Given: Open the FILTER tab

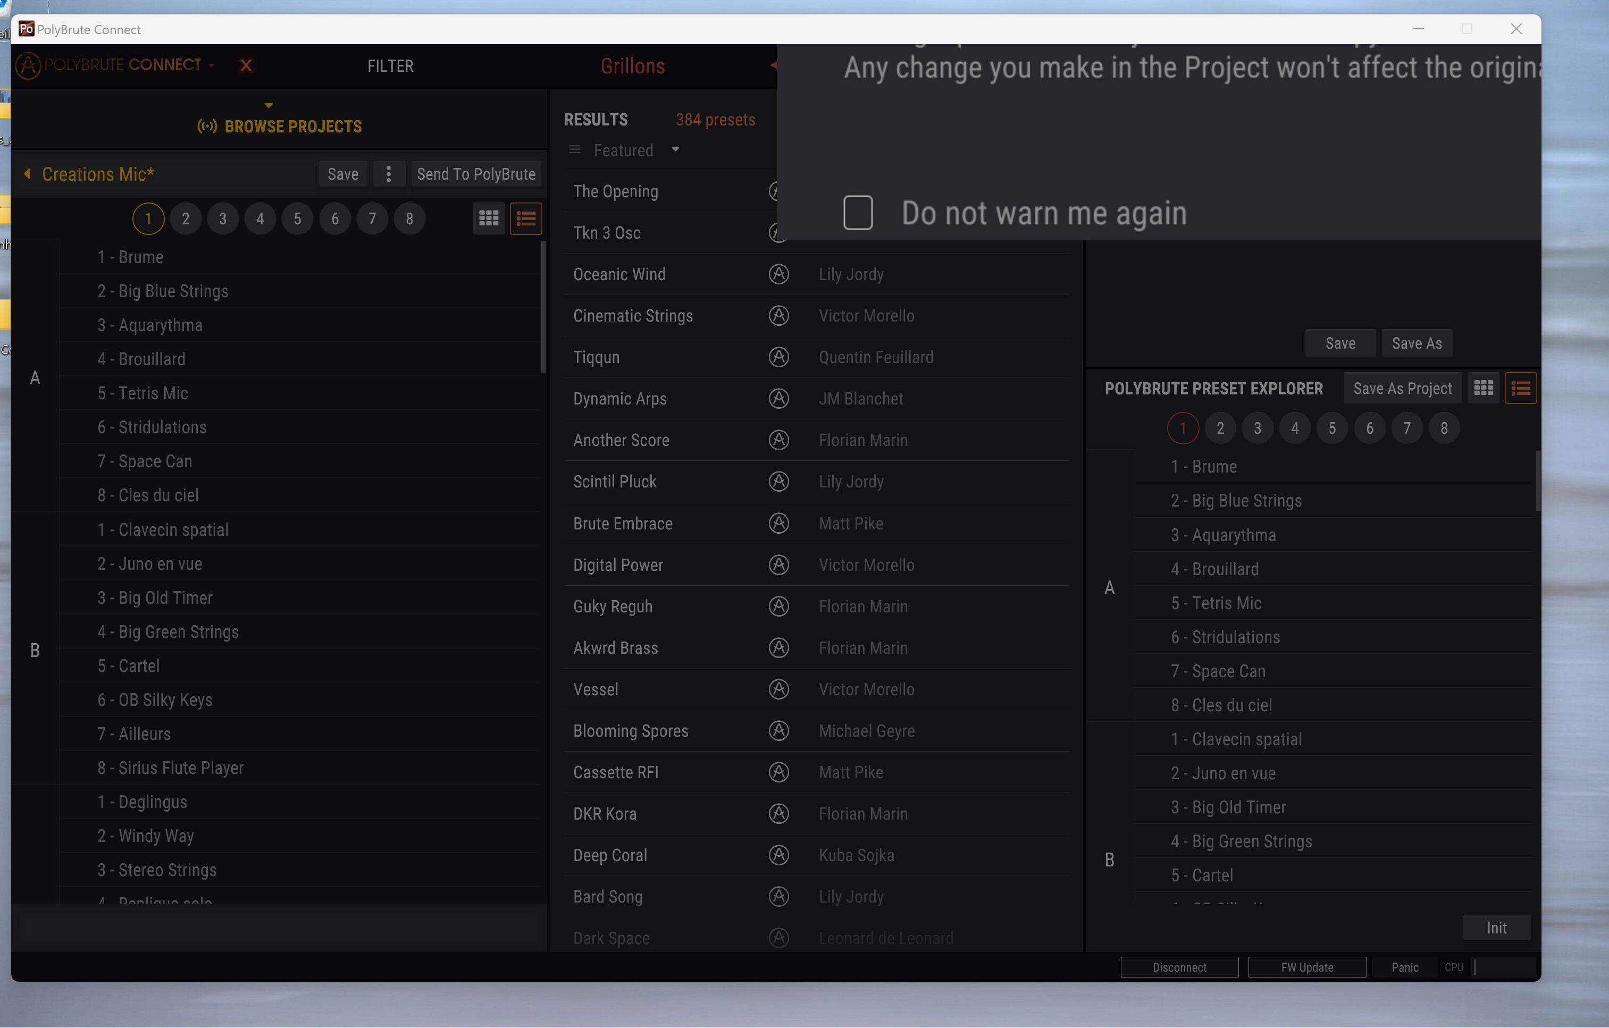Looking at the screenshot, I should (390, 66).
